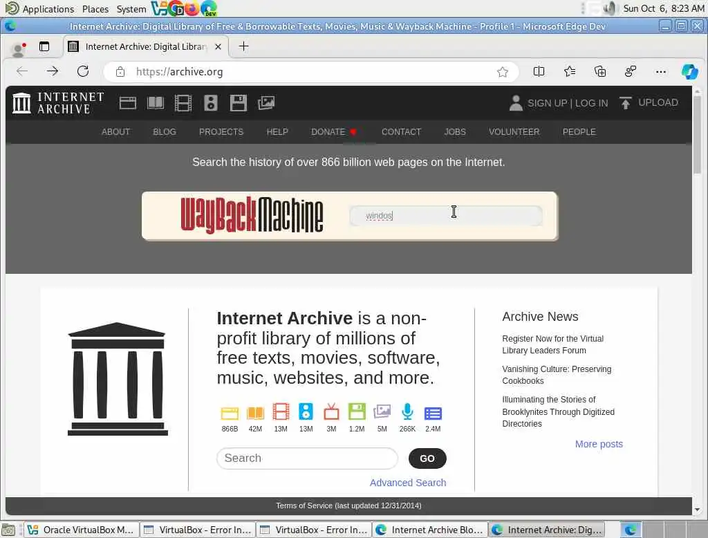Open the ABOUT nav item
The height and width of the screenshot is (538, 708).
pos(115,132)
